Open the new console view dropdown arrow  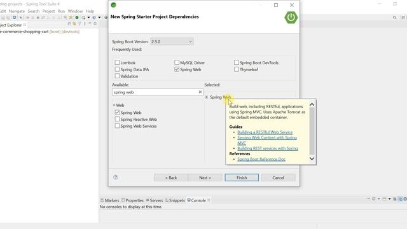pyautogui.click(x=389, y=199)
